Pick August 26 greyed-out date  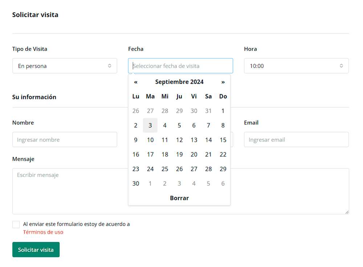(136, 111)
